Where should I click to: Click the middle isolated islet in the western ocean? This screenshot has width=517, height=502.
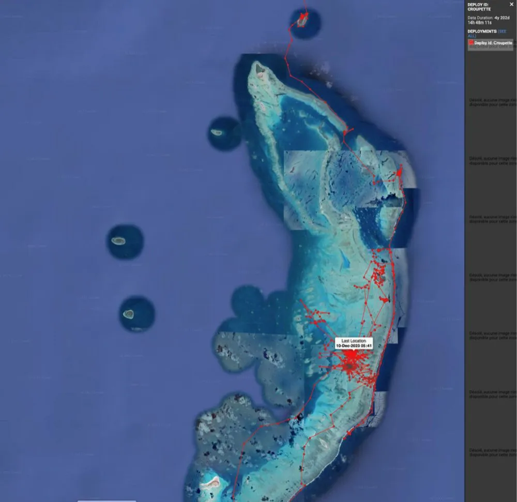119,240
